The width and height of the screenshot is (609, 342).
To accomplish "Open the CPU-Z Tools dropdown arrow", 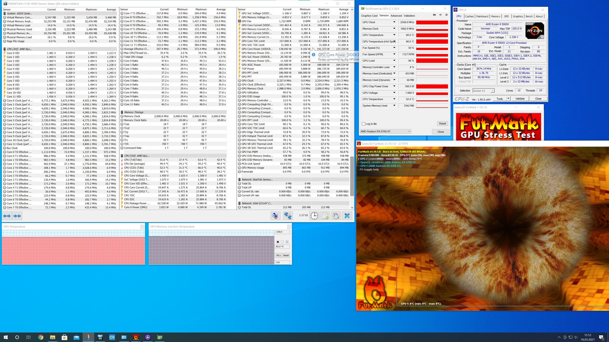I will click(x=508, y=98).
